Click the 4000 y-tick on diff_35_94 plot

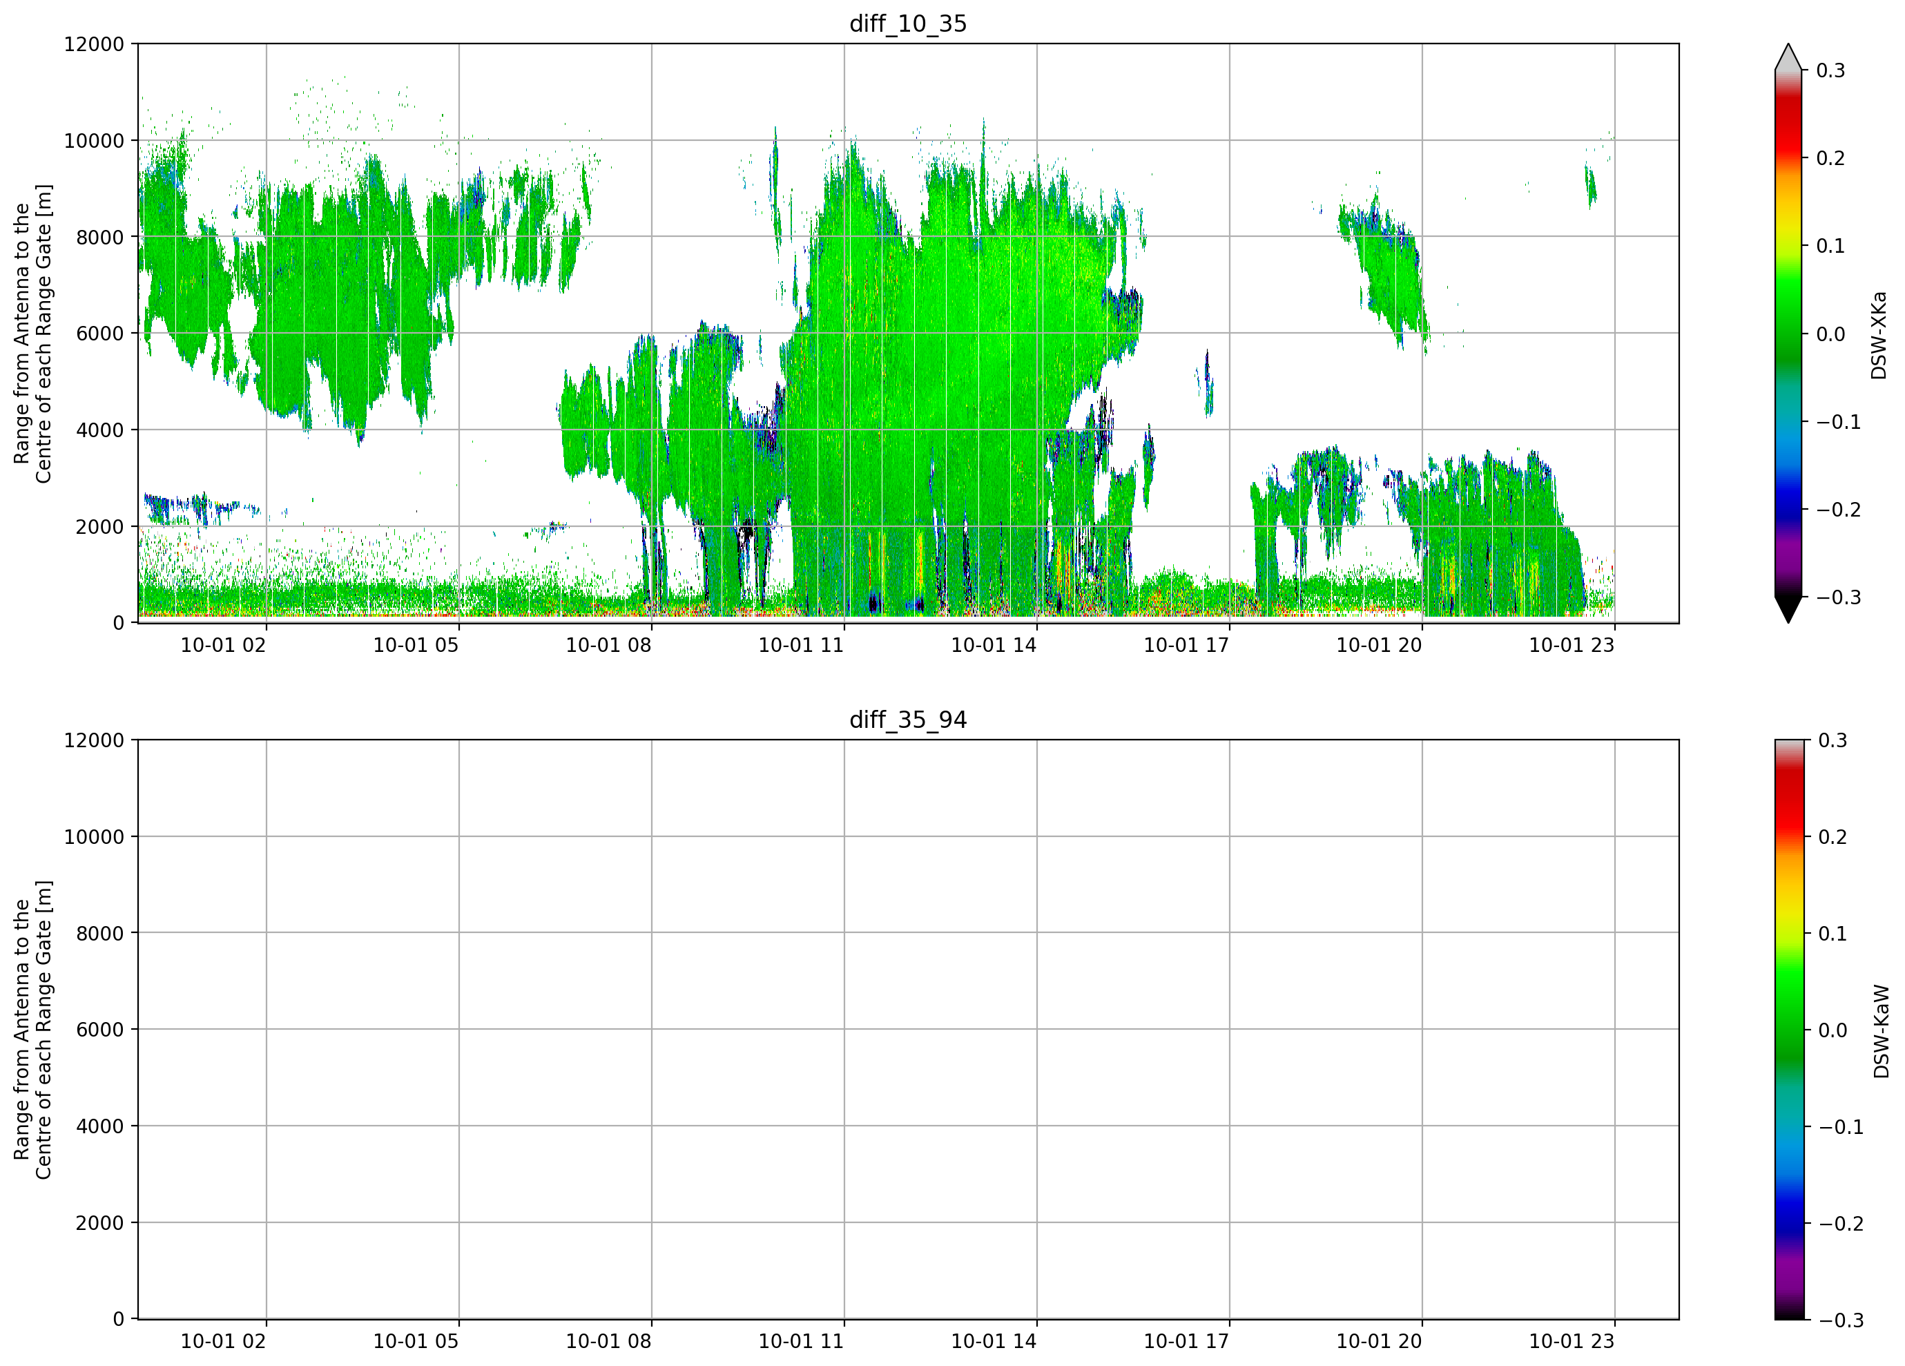pyautogui.click(x=100, y=1126)
